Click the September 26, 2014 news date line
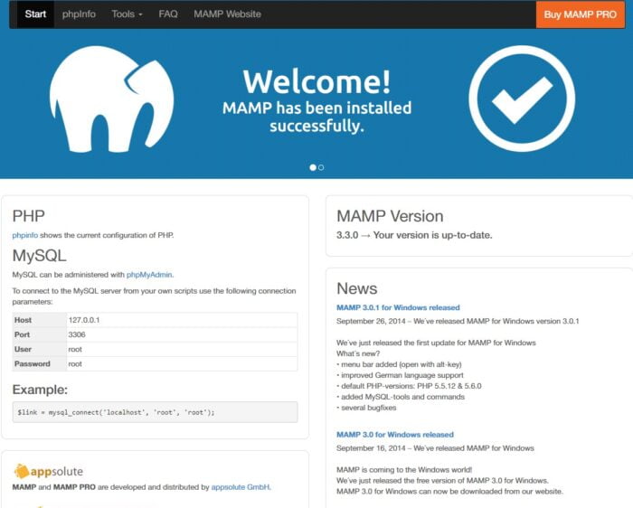 pyautogui.click(x=458, y=321)
